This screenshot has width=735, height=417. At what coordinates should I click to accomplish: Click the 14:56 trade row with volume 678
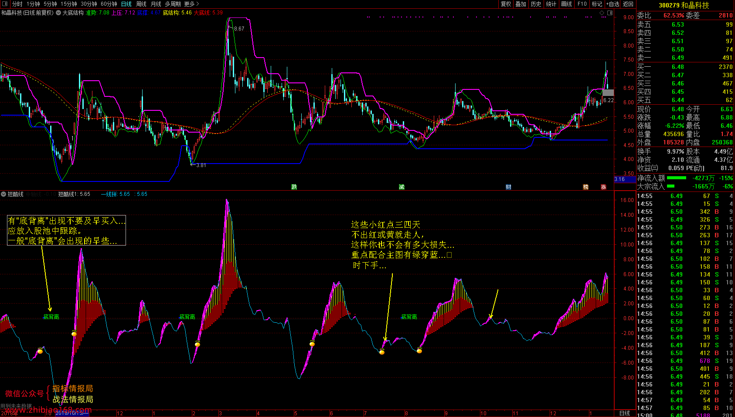click(685, 361)
